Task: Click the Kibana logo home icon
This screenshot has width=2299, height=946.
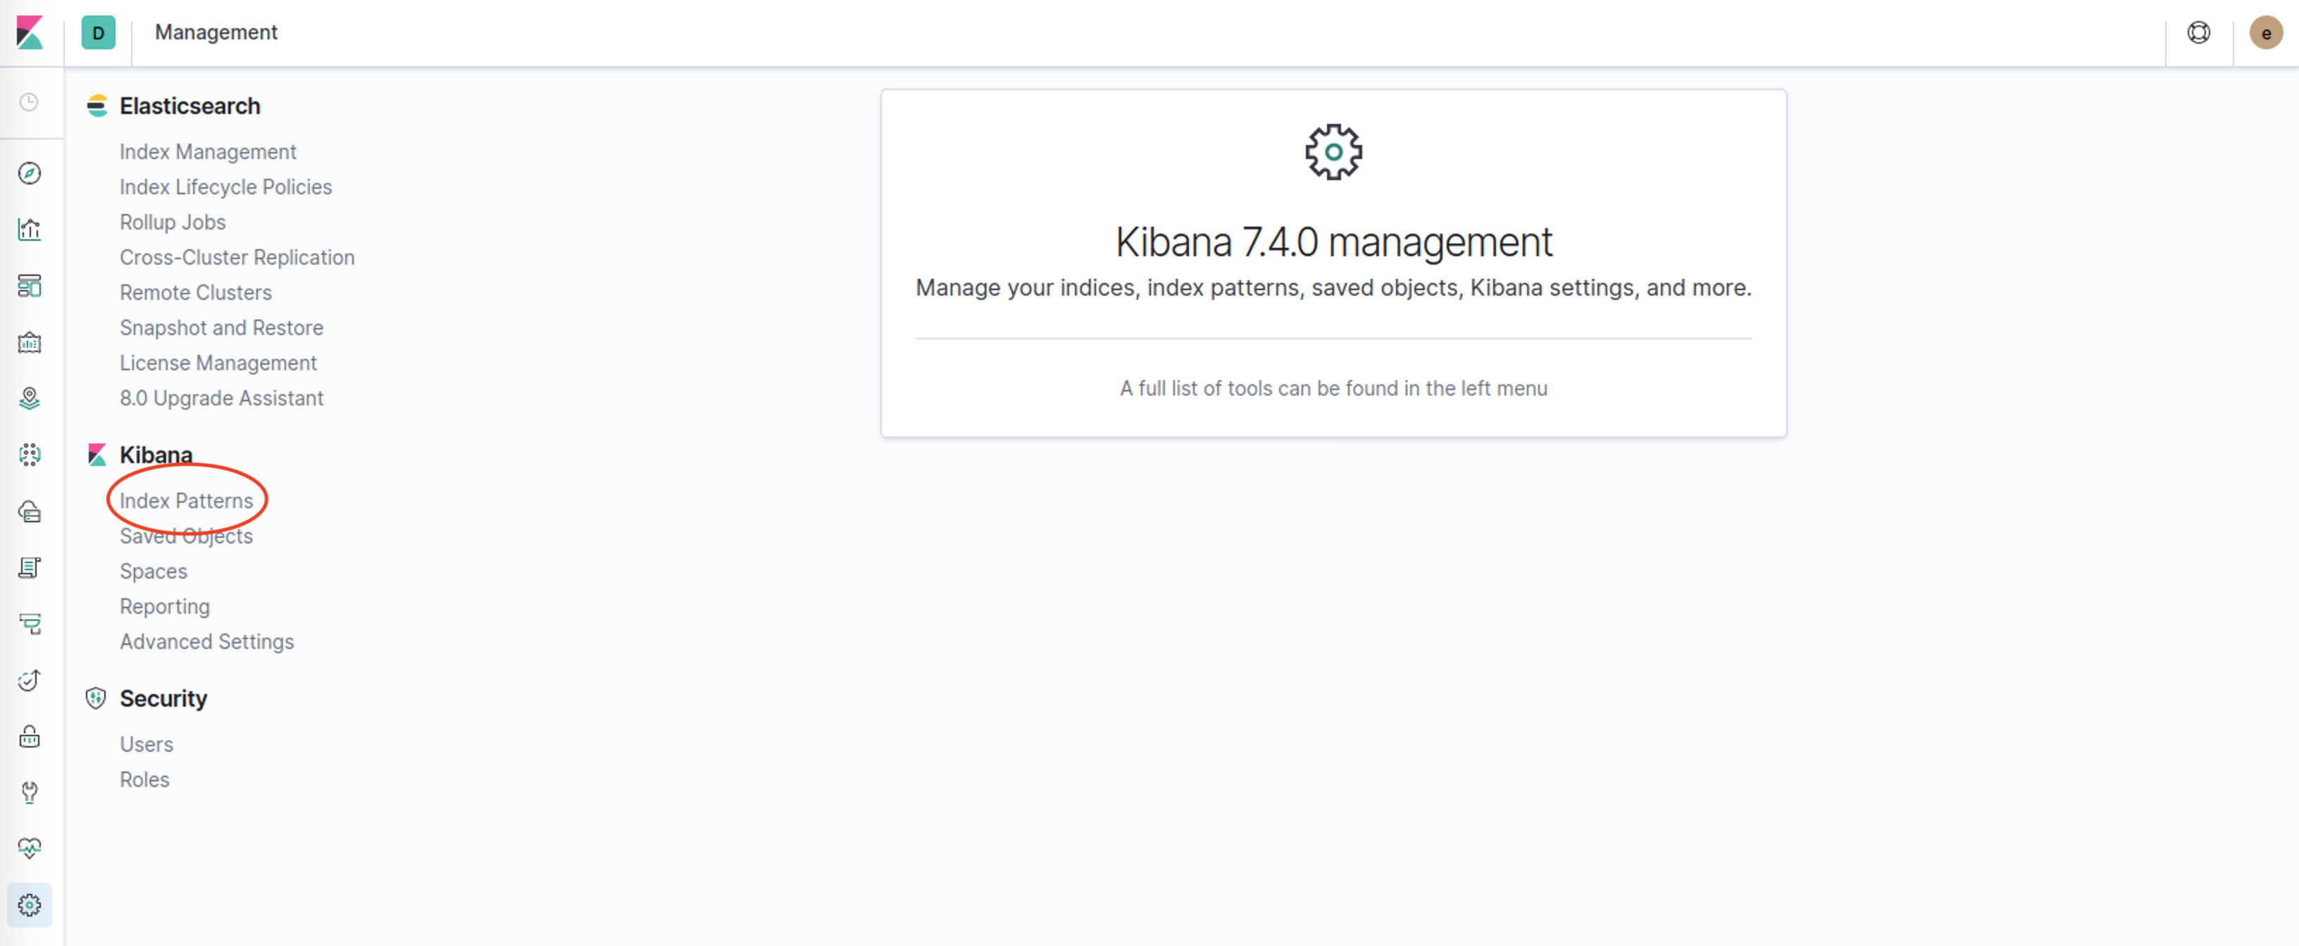Action: (30, 33)
